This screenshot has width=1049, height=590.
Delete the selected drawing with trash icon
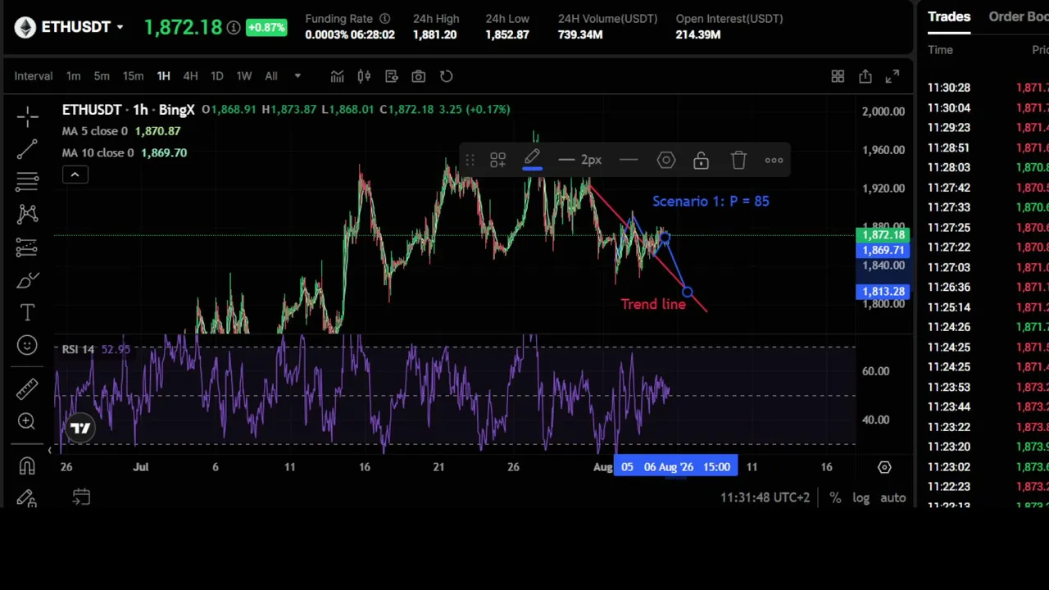(x=738, y=160)
